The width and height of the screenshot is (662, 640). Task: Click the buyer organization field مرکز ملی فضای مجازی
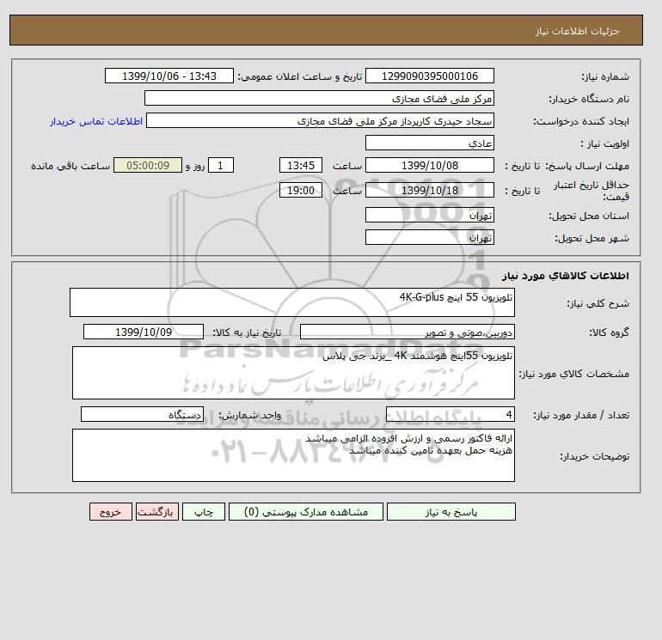pos(319,98)
